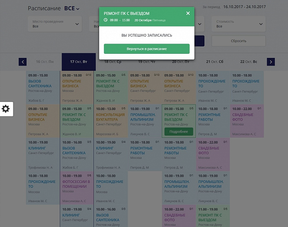Screen dimensions: 288x227
Task: Click the settings gear icon
Action: tap(6, 109)
